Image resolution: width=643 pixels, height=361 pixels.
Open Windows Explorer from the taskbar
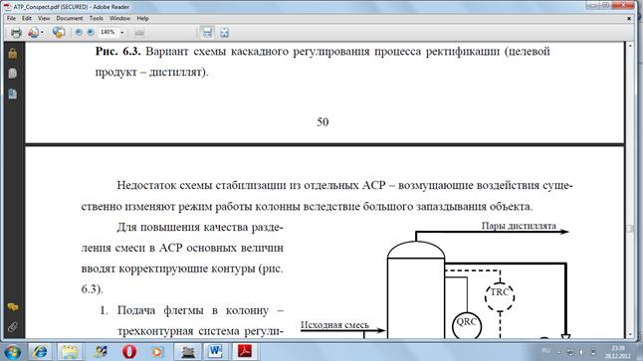click(70, 352)
